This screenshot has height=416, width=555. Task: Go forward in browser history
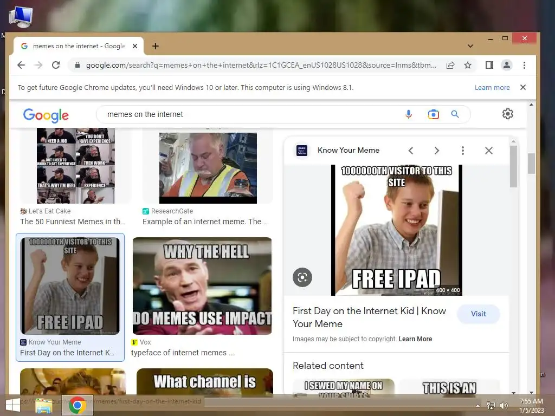(x=38, y=65)
